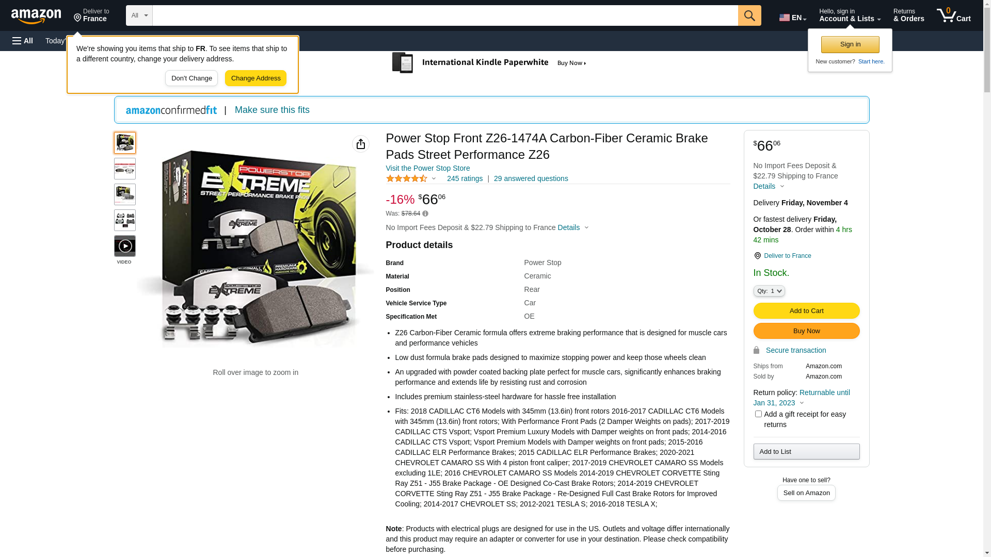Open the shopping cart icon

point(953,15)
